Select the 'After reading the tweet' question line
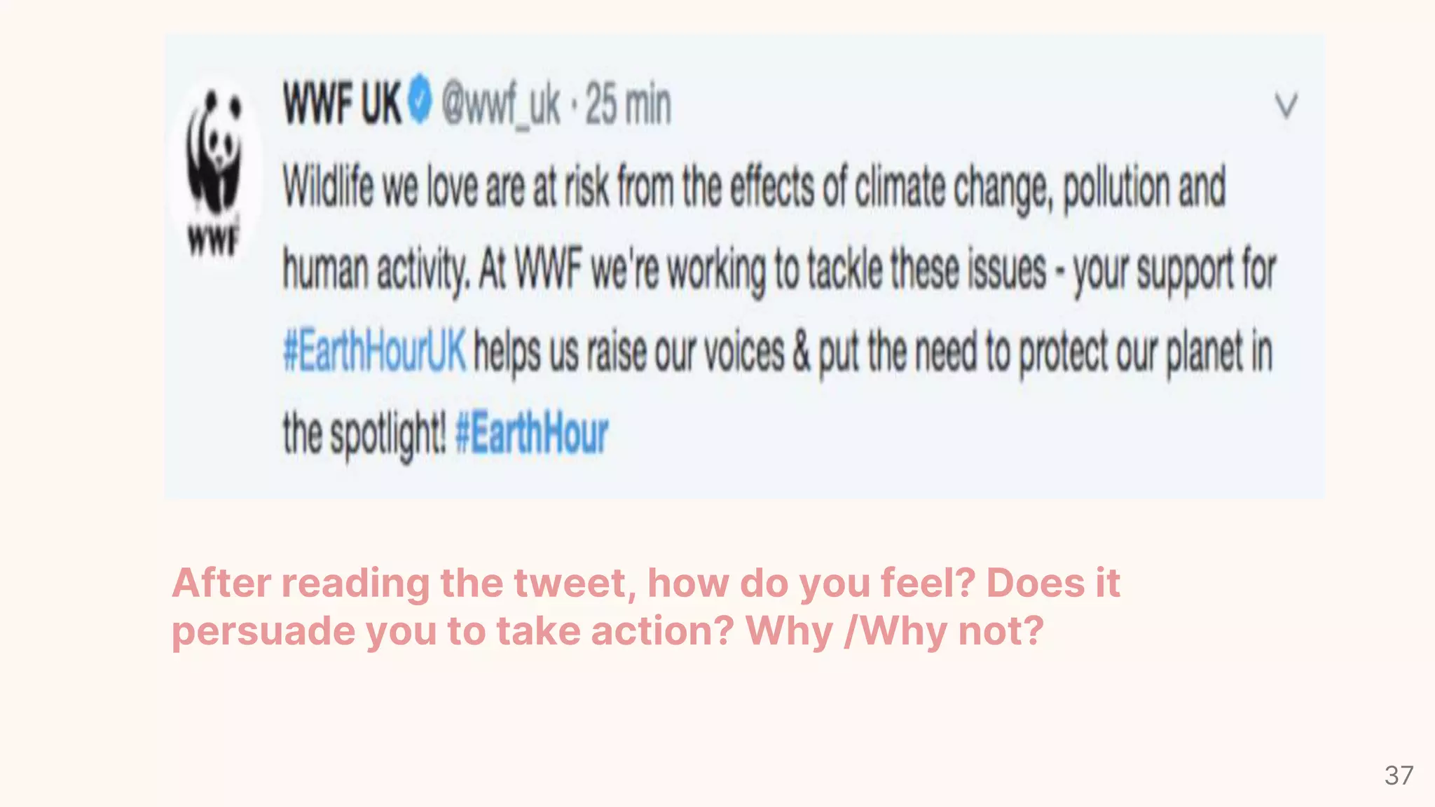The width and height of the screenshot is (1435, 807). coord(645,583)
